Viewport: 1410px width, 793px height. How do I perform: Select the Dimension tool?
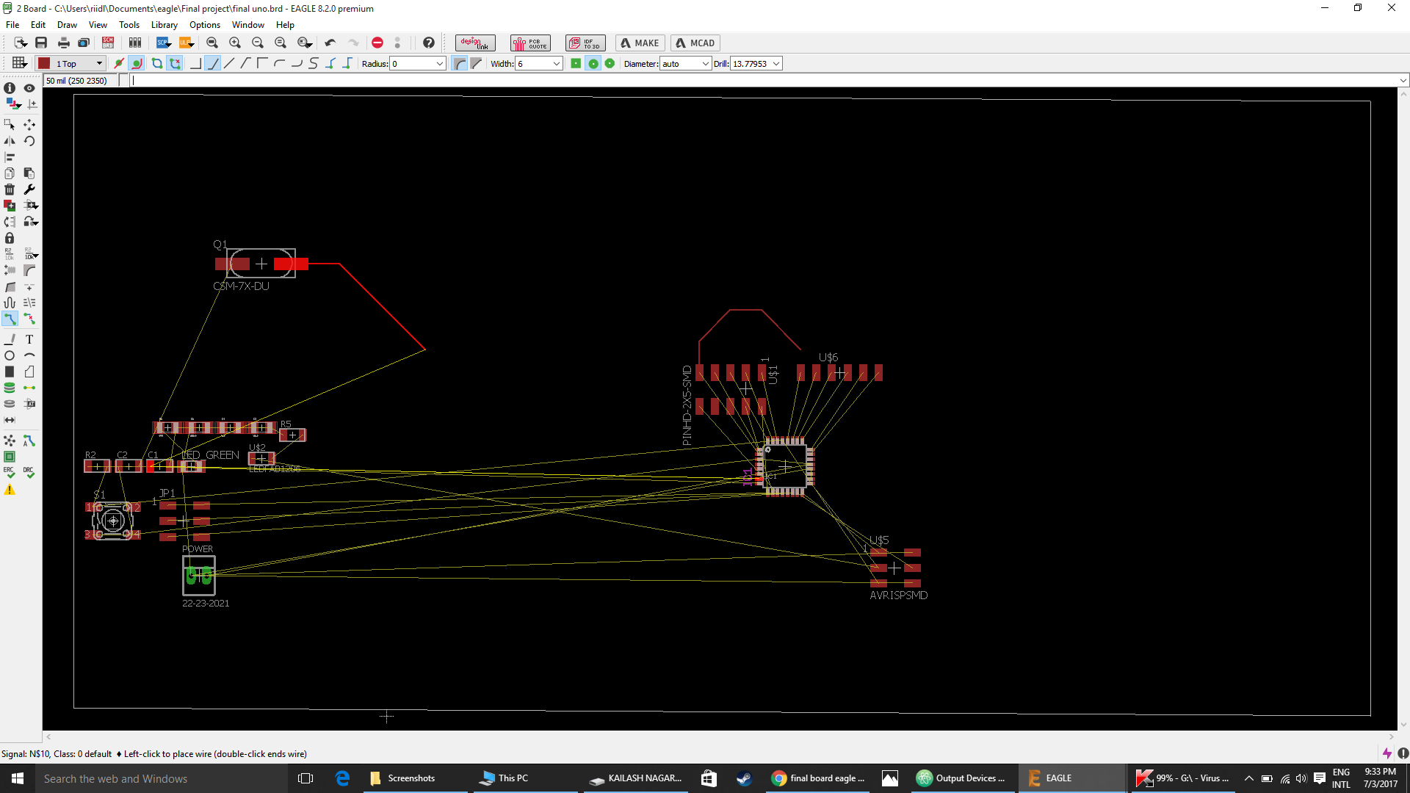[10, 420]
